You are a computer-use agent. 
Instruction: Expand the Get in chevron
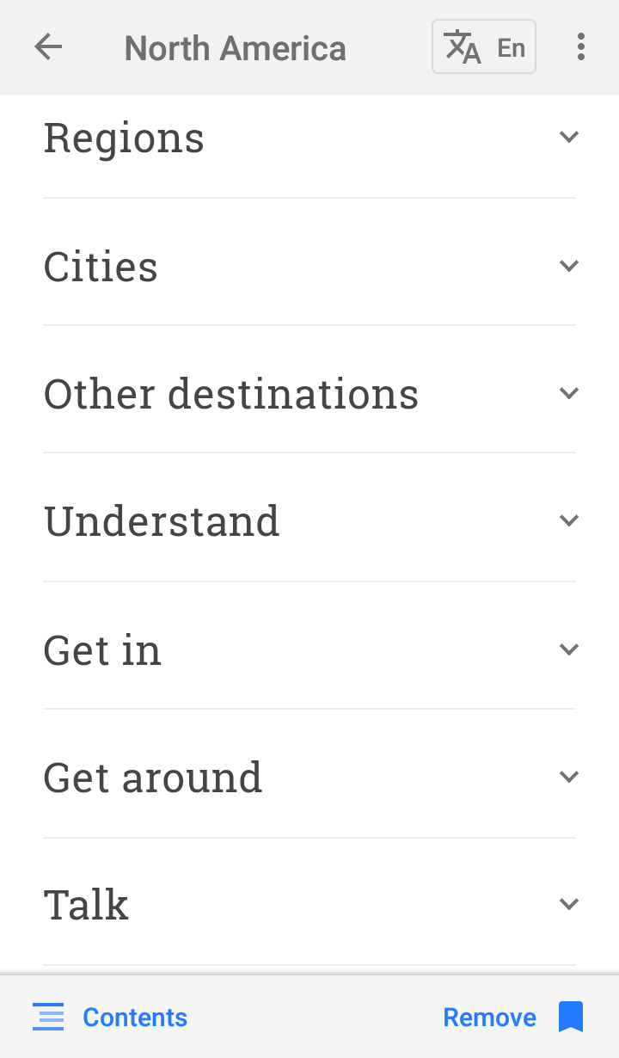568,649
